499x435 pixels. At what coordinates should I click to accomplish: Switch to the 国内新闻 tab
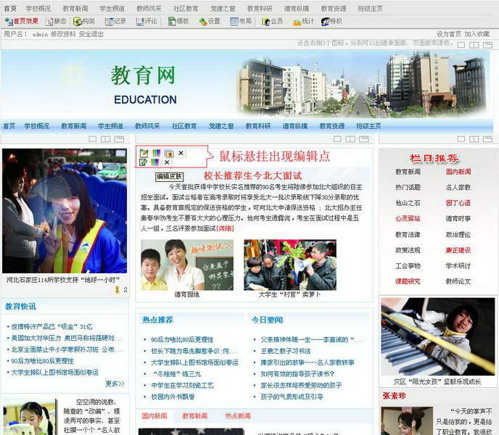(154, 416)
